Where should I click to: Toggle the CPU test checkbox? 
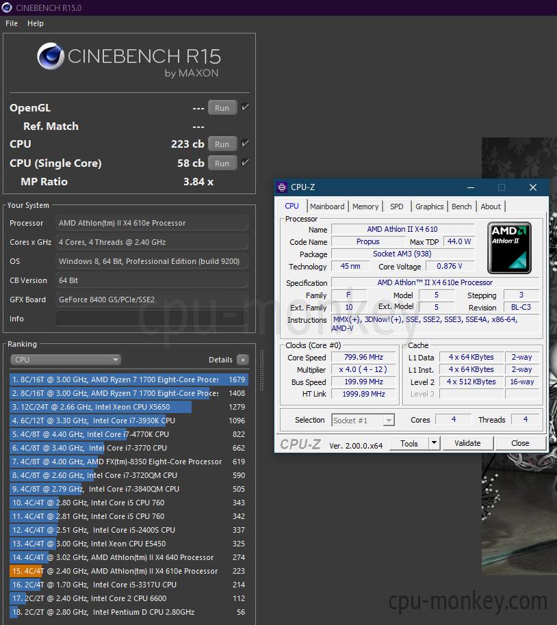click(245, 143)
